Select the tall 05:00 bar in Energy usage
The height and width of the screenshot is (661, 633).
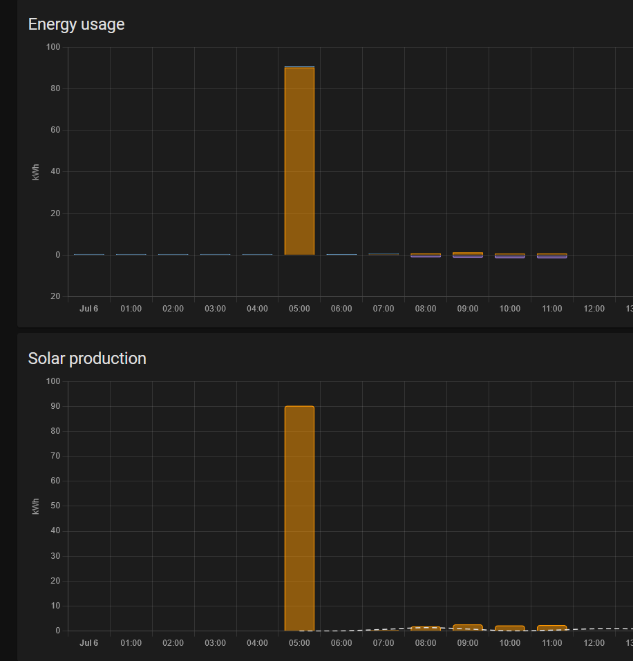pos(299,159)
